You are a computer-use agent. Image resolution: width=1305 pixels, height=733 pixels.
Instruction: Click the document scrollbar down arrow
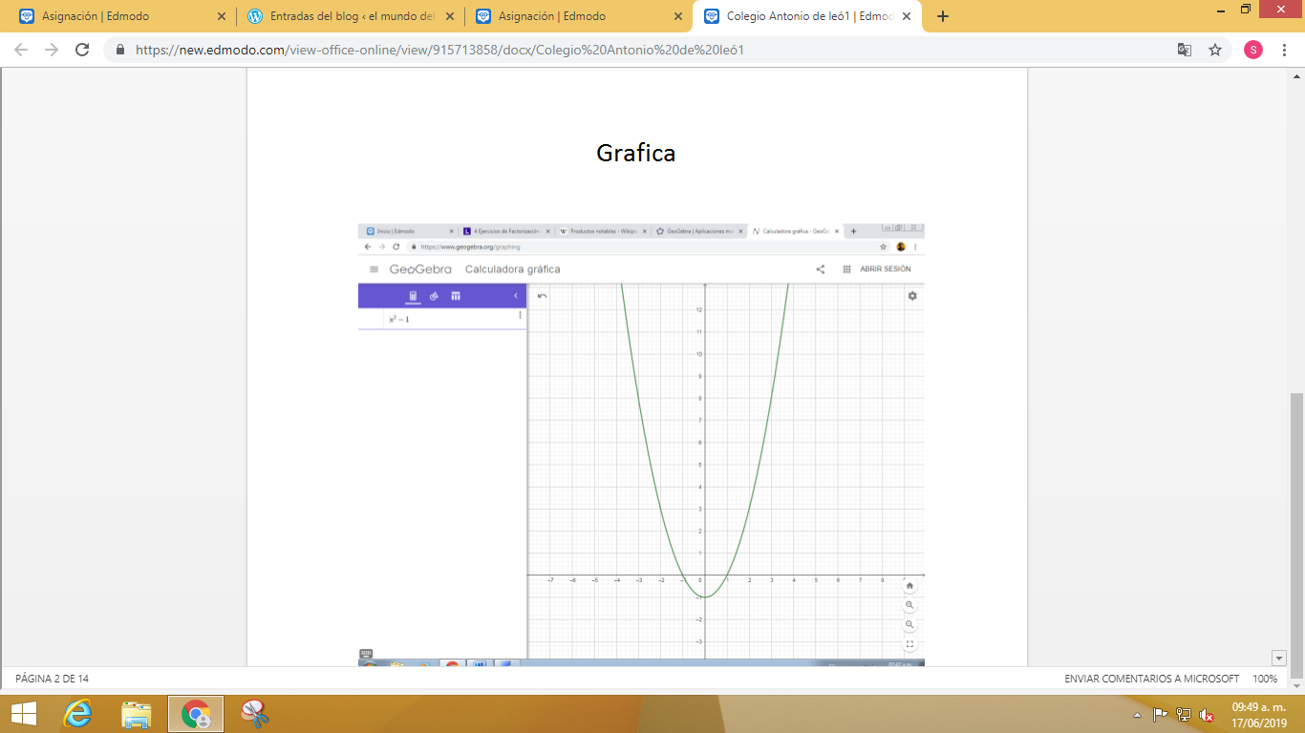coord(1279,658)
